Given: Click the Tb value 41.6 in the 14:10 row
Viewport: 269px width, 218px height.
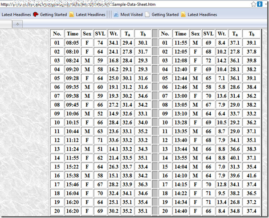Looking at the screenshot, I should click(x=252, y=176).
